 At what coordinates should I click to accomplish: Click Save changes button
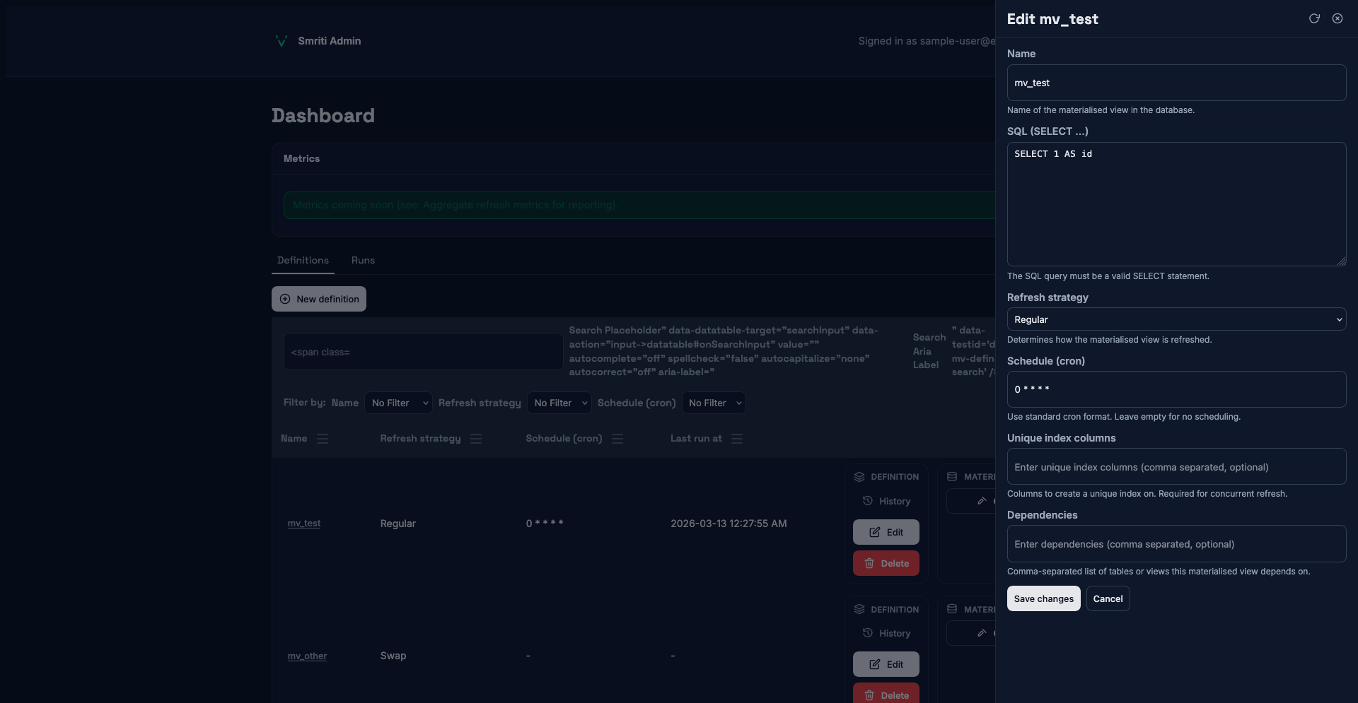click(x=1043, y=598)
